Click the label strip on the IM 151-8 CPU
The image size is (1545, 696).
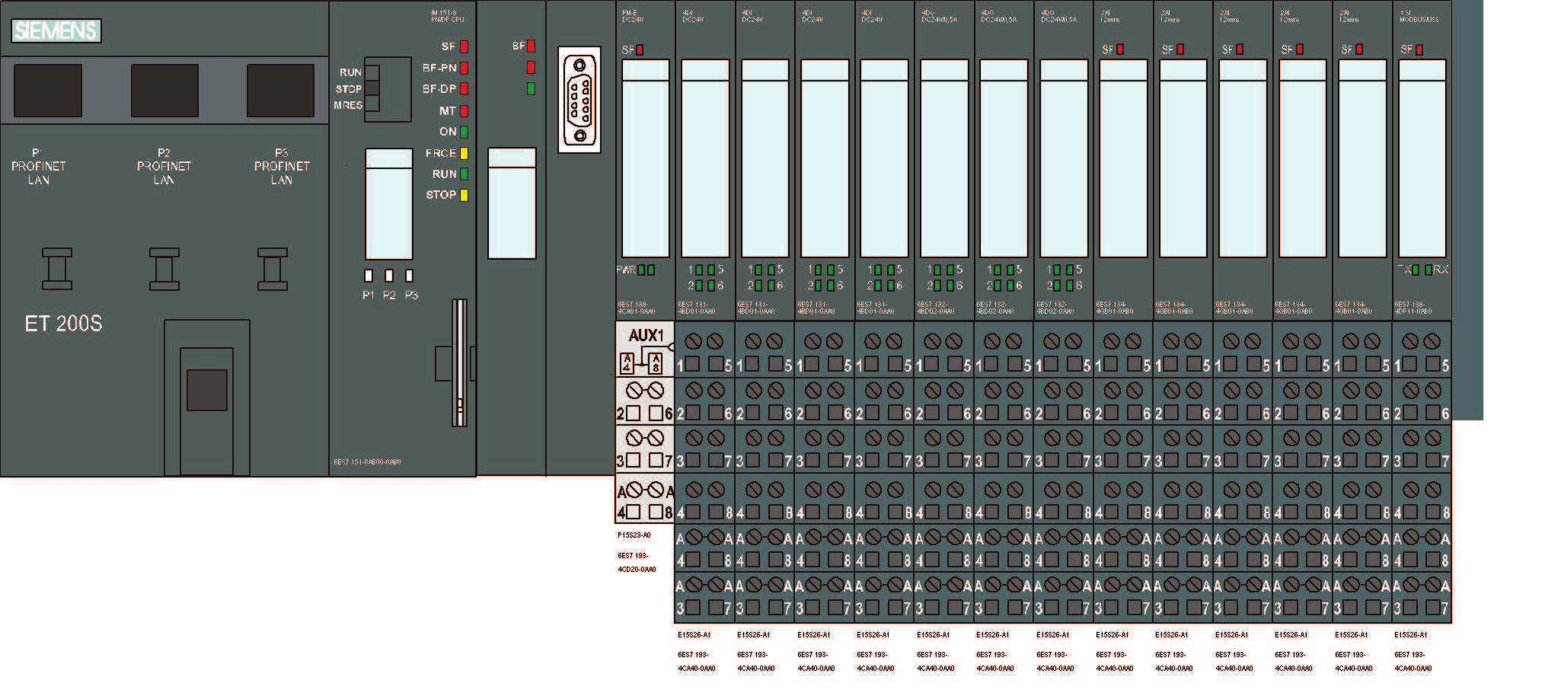coord(389,204)
